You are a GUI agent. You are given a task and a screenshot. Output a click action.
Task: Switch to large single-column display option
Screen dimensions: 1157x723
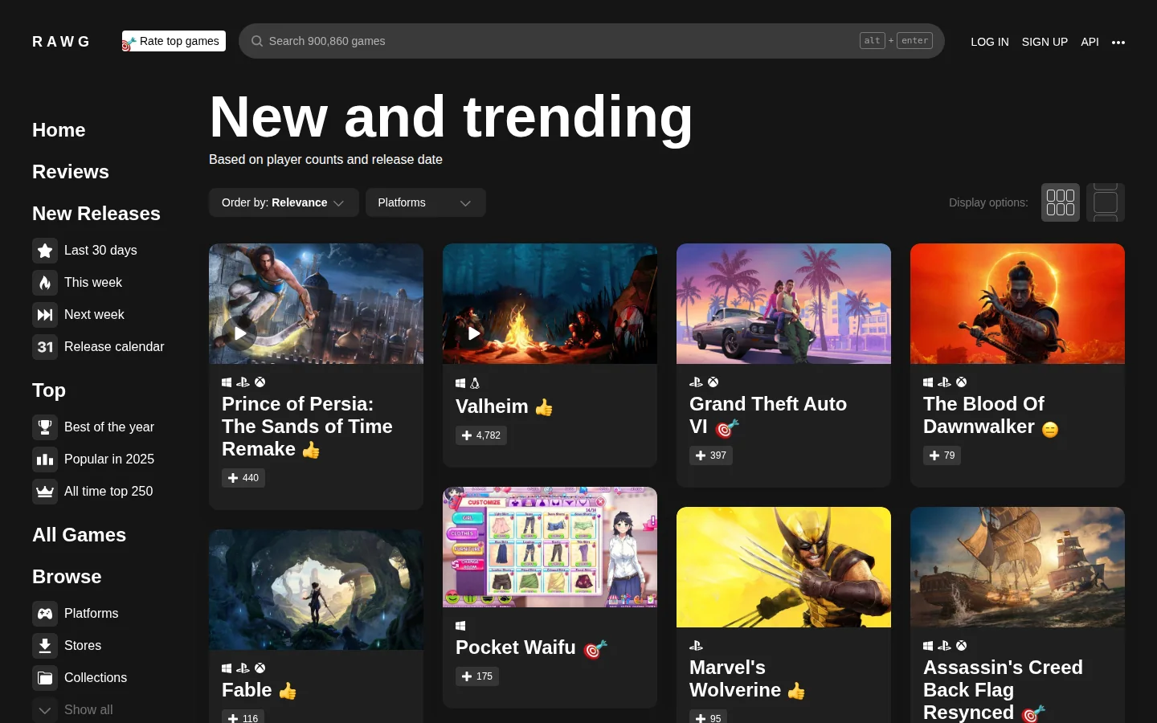click(1106, 202)
